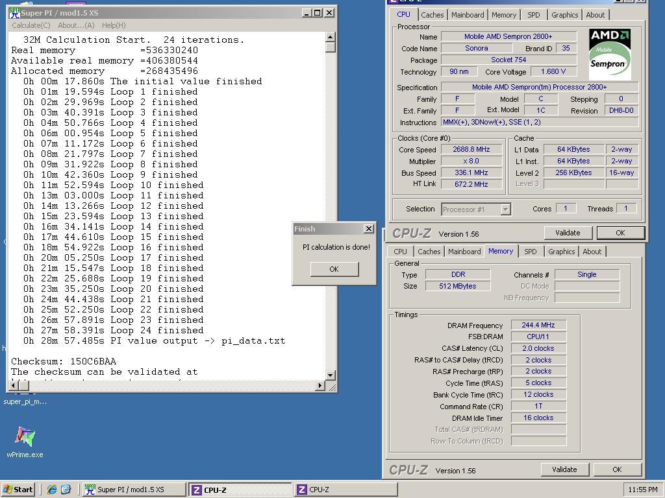Click the Name field Mobile AMD Sempron 2800+
This screenshot has height=498, width=665.
click(x=508, y=36)
